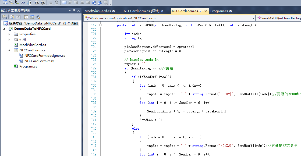Go to the previous bookmark
The image size is (301, 156).
[x=70, y=2]
